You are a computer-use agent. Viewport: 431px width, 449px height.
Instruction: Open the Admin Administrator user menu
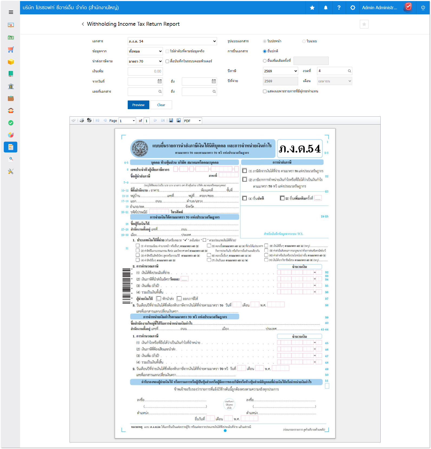coord(379,8)
